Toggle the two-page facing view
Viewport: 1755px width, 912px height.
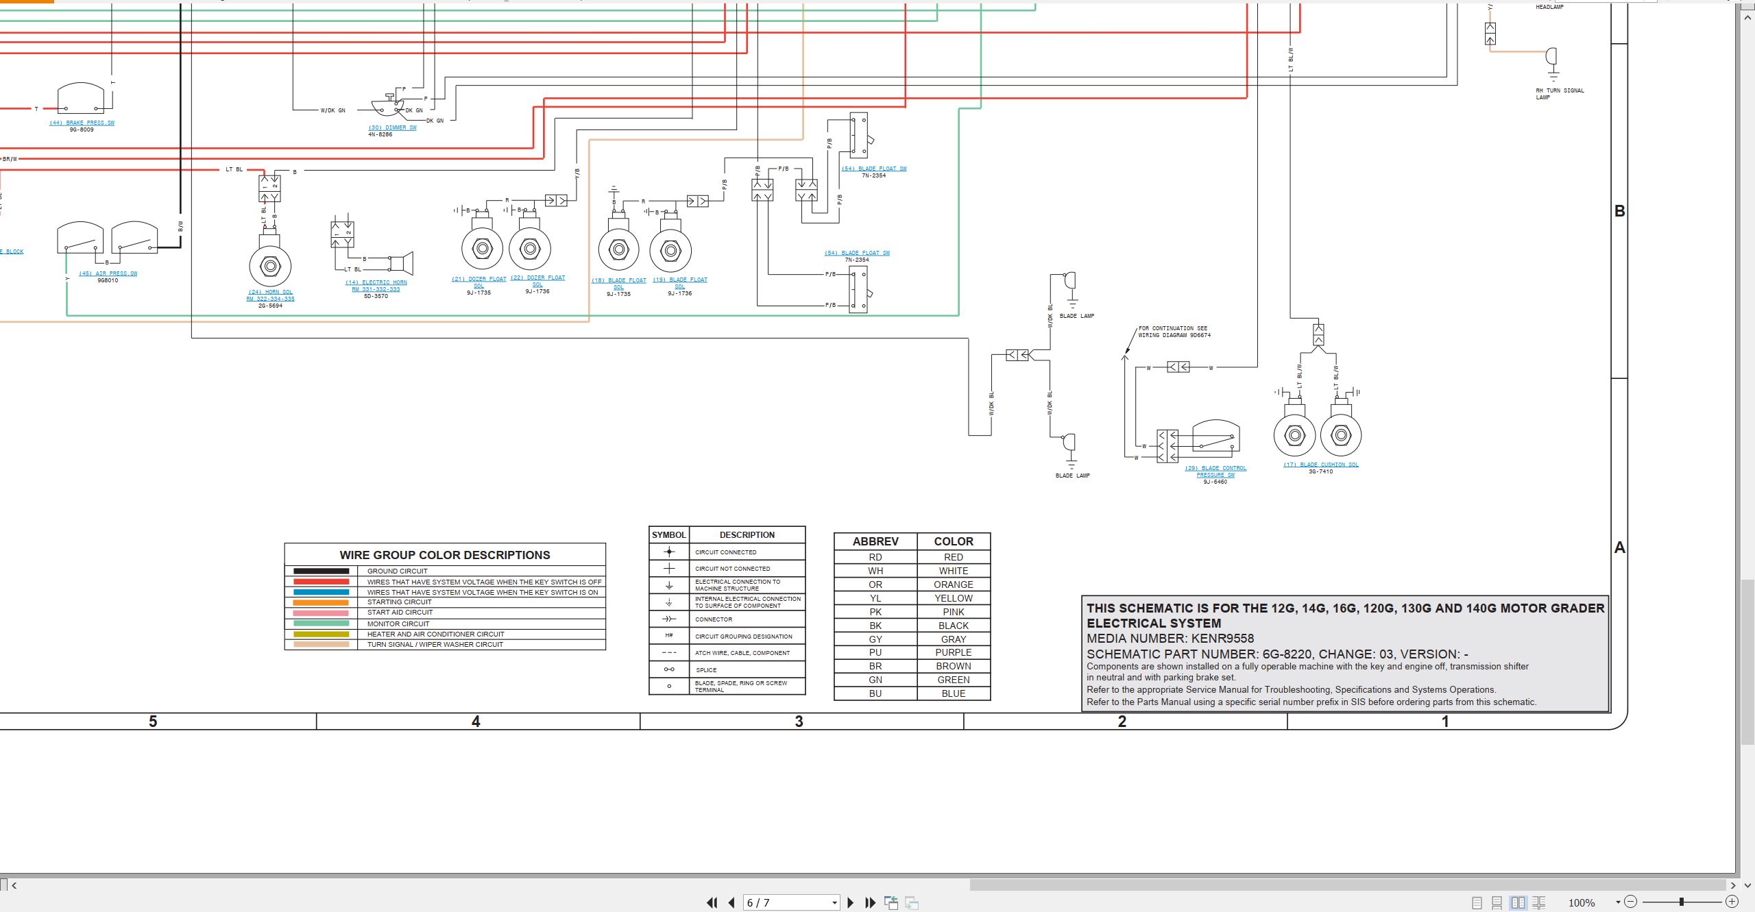pyautogui.click(x=1518, y=902)
